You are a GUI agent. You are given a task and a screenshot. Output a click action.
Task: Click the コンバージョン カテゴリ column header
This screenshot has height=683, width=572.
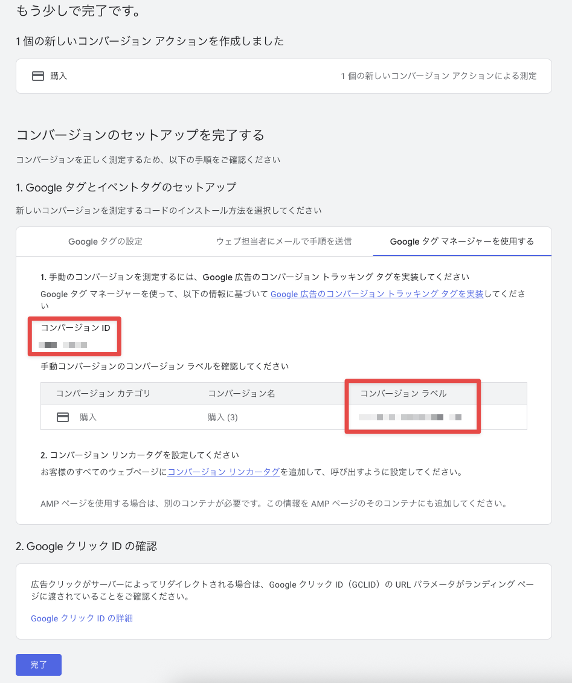pos(103,394)
